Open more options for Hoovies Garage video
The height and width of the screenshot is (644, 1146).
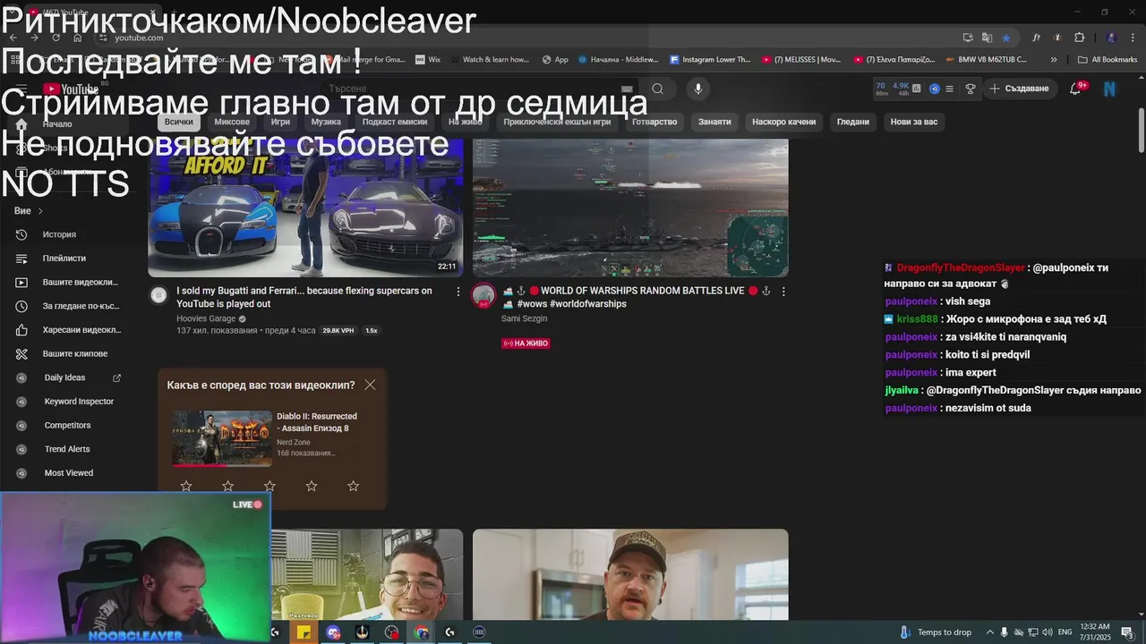click(458, 292)
